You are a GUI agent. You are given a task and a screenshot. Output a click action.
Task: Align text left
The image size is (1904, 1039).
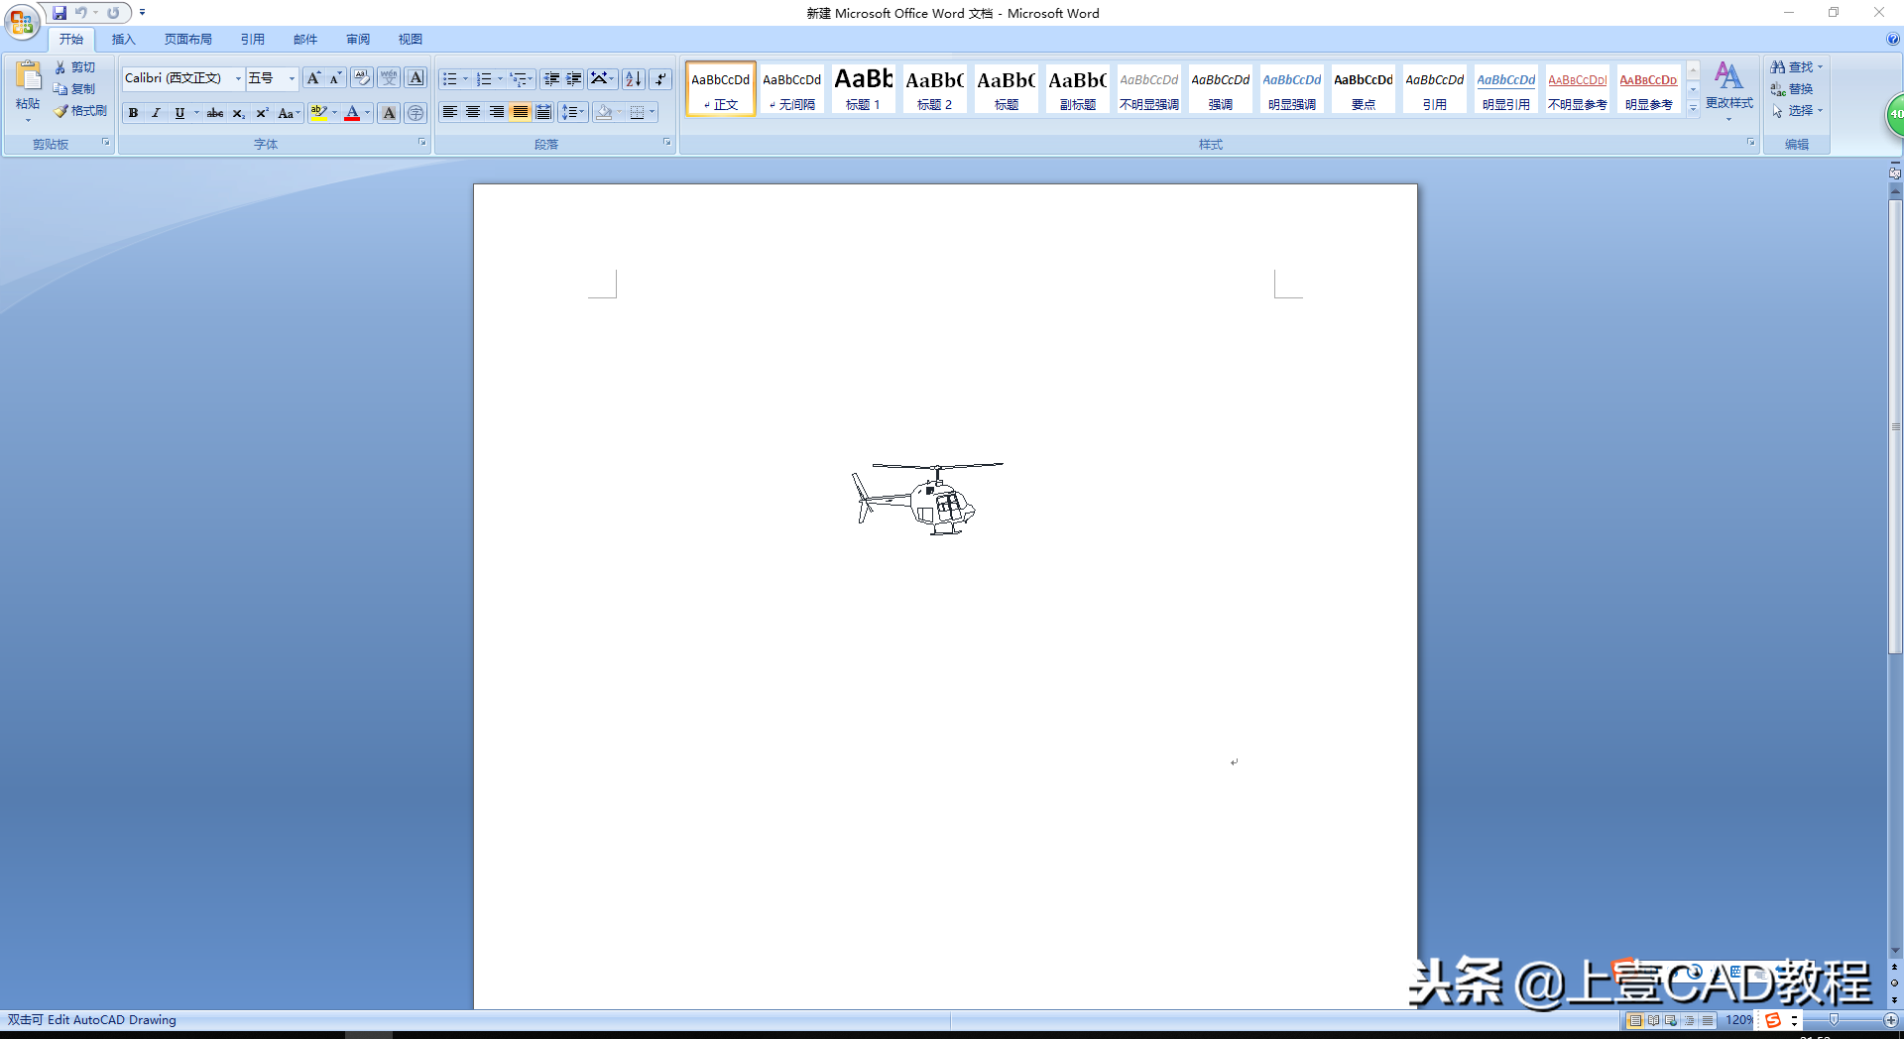tap(449, 112)
